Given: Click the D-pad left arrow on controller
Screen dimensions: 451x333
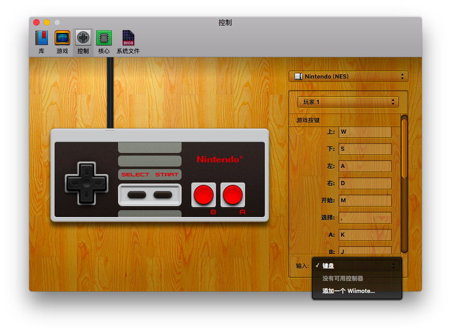Looking at the screenshot, I should coord(74,183).
